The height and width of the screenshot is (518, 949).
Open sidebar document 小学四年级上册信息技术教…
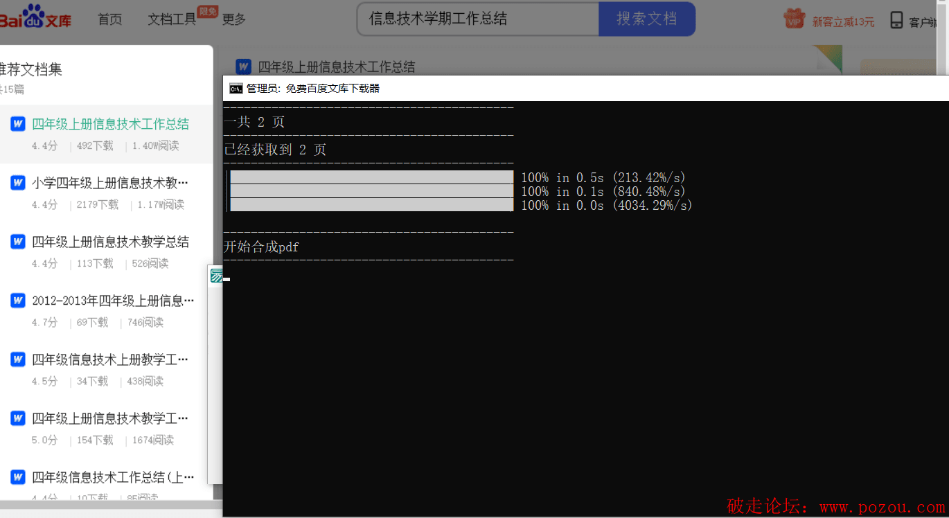[110, 183]
